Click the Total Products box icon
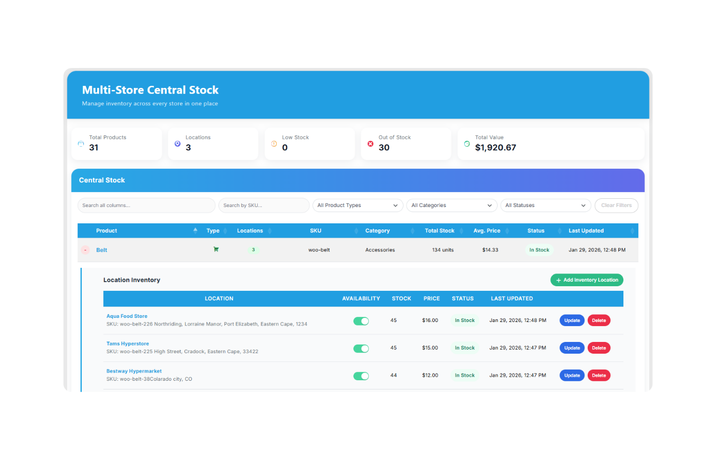Image resolution: width=716 pixels, height=460 pixels. (x=80, y=144)
